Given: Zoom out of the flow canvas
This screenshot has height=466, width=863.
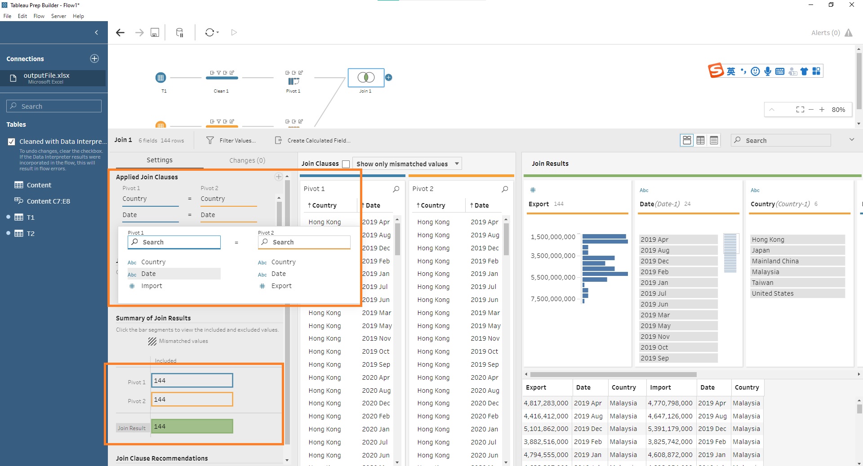Looking at the screenshot, I should click(811, 110).
